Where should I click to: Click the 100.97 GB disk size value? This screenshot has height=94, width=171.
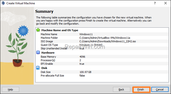click(85, 72)
